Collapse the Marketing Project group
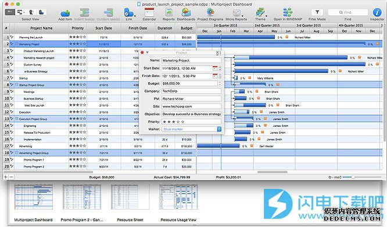This screenshot has height=227, width=387. (x=17, y=44)
